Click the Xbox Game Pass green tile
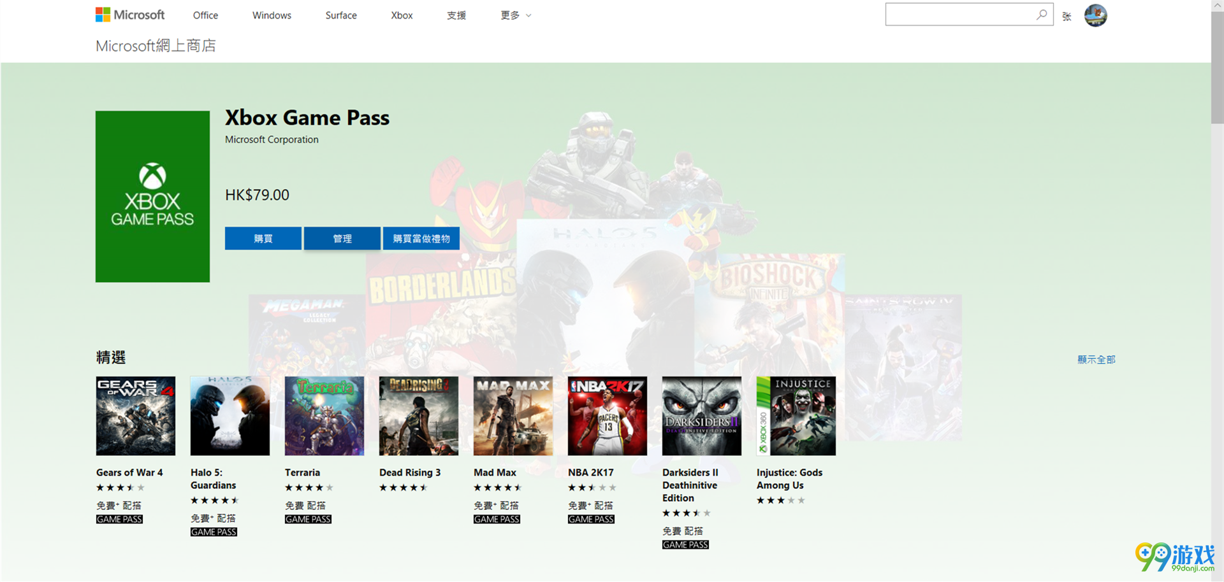Screen dimensions: 1224x582 152,196
